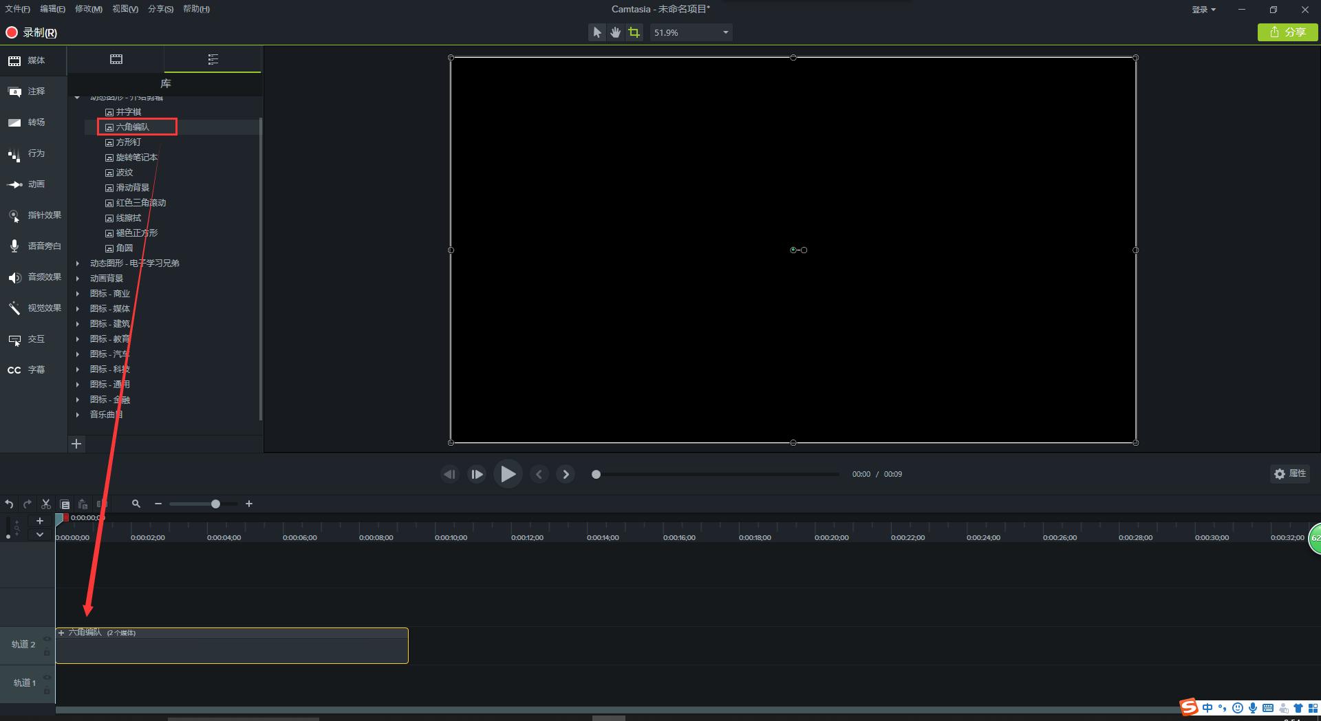Image resolution: width=1321 pixels, height=721 pixels.
Task: Activate the pan hand tool
Action: pyautogui.click(x=615, y=32)
